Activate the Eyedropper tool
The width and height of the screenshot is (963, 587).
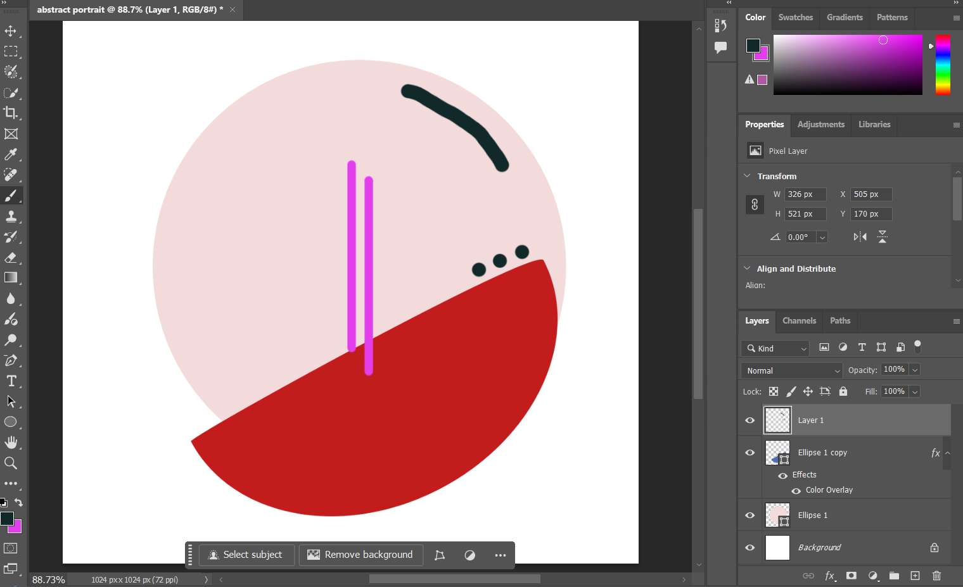pos(11,154)
